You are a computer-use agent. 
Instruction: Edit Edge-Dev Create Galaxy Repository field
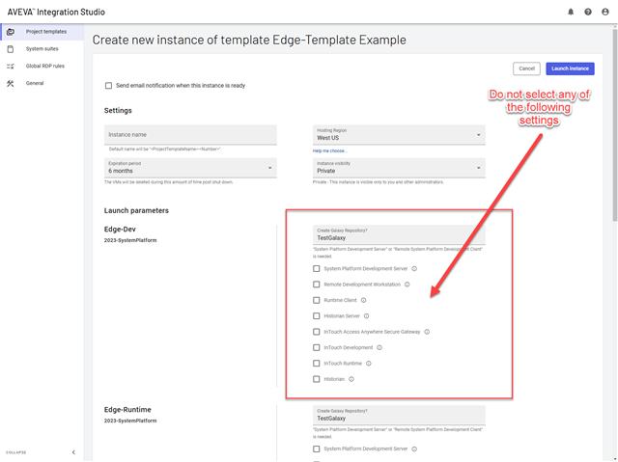coord(399,235)
